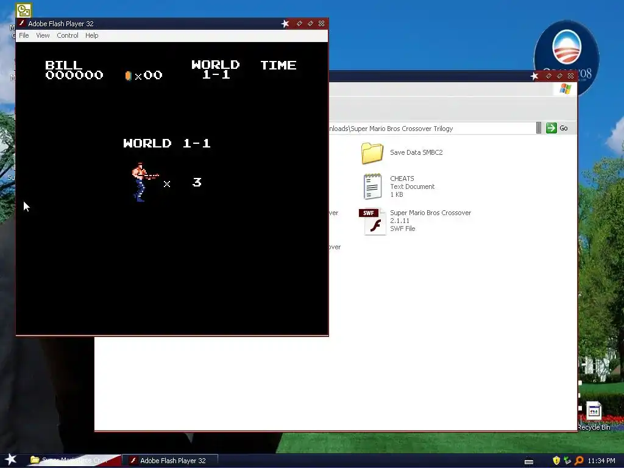This screenshot has width=624, height=468.
Task: Minimize the Explorer window behind Flash Player
Action: click(x=549, y=76)
